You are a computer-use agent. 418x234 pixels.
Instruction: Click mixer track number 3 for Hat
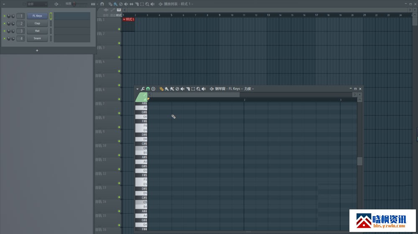click(21, 31)
